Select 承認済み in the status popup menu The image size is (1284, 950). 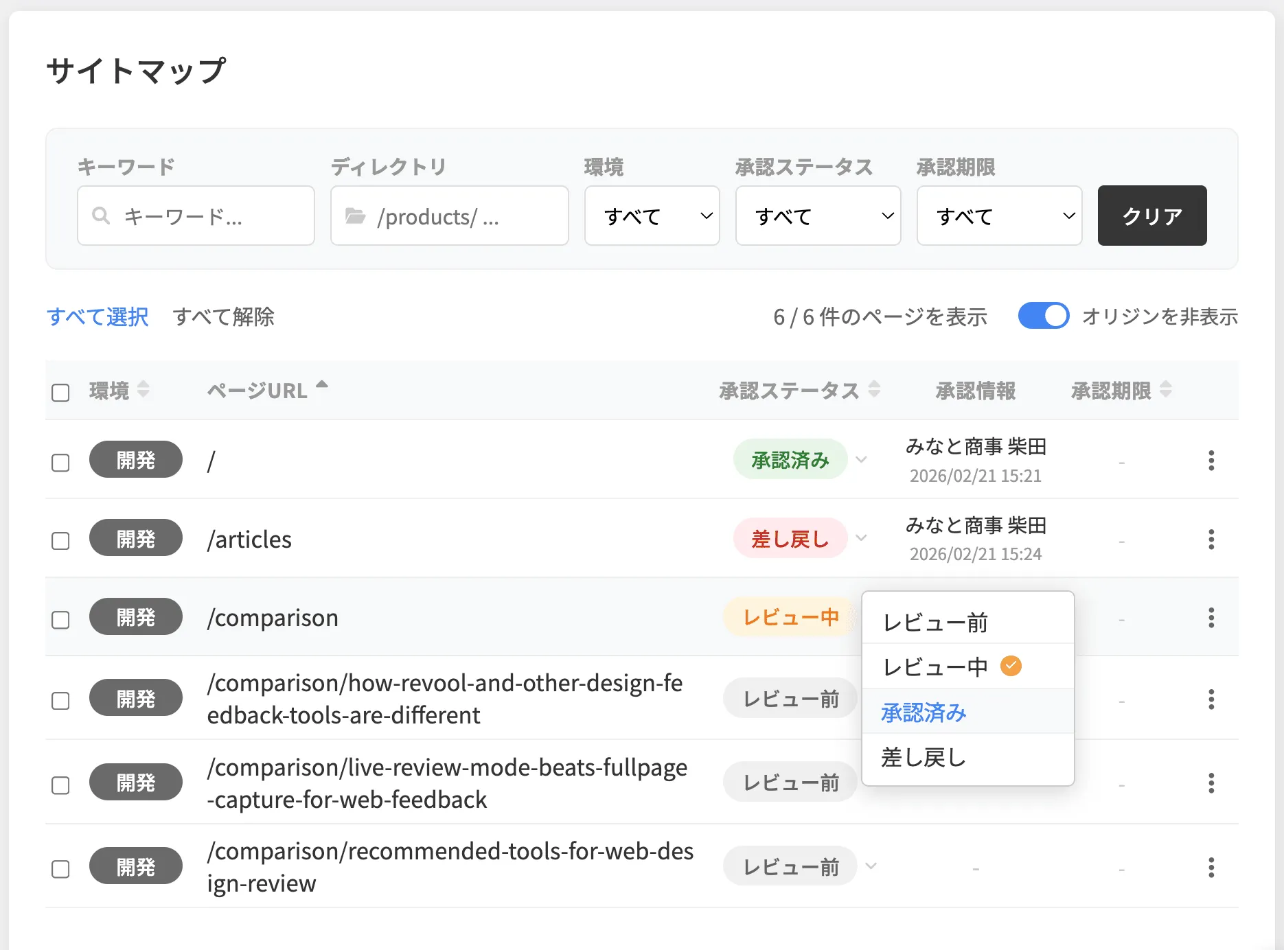[923, 712]
